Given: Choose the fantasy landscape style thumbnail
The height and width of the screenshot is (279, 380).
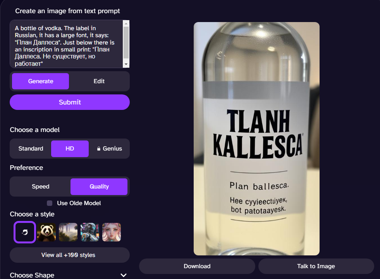Looking at the screenshot, I should (x=68, y=232).
